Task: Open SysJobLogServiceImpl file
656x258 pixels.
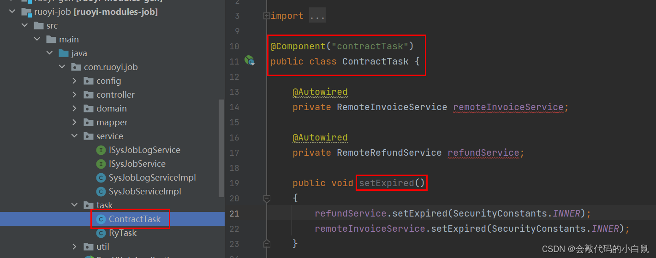Action: [x=152, y=178]
